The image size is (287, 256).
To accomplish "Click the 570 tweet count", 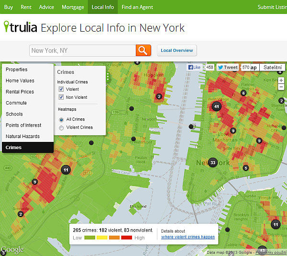I will pos(246,68).
